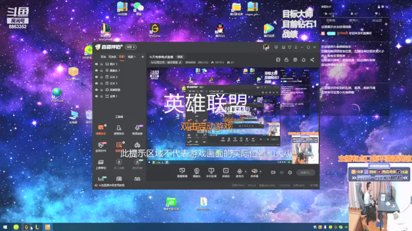
Task: Lock the 摄像头 1 source
Action: click(x=102, y=71)
